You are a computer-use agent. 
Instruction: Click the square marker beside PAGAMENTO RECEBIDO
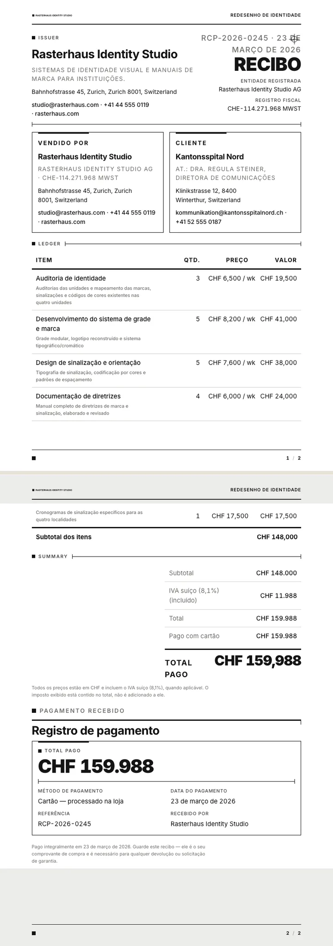coord(34,711)
